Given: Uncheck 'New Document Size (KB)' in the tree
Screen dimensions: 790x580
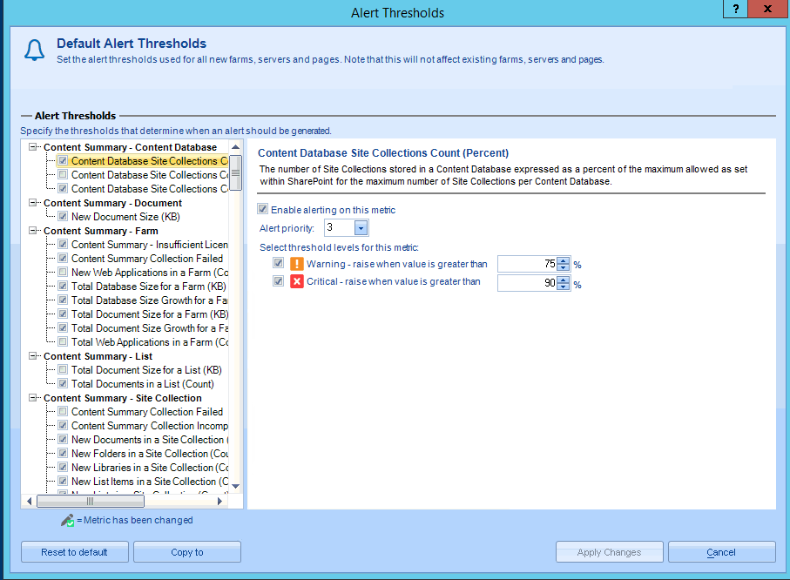Looking at the screenshot, I should pyautogui.click(x=62, y=216).
